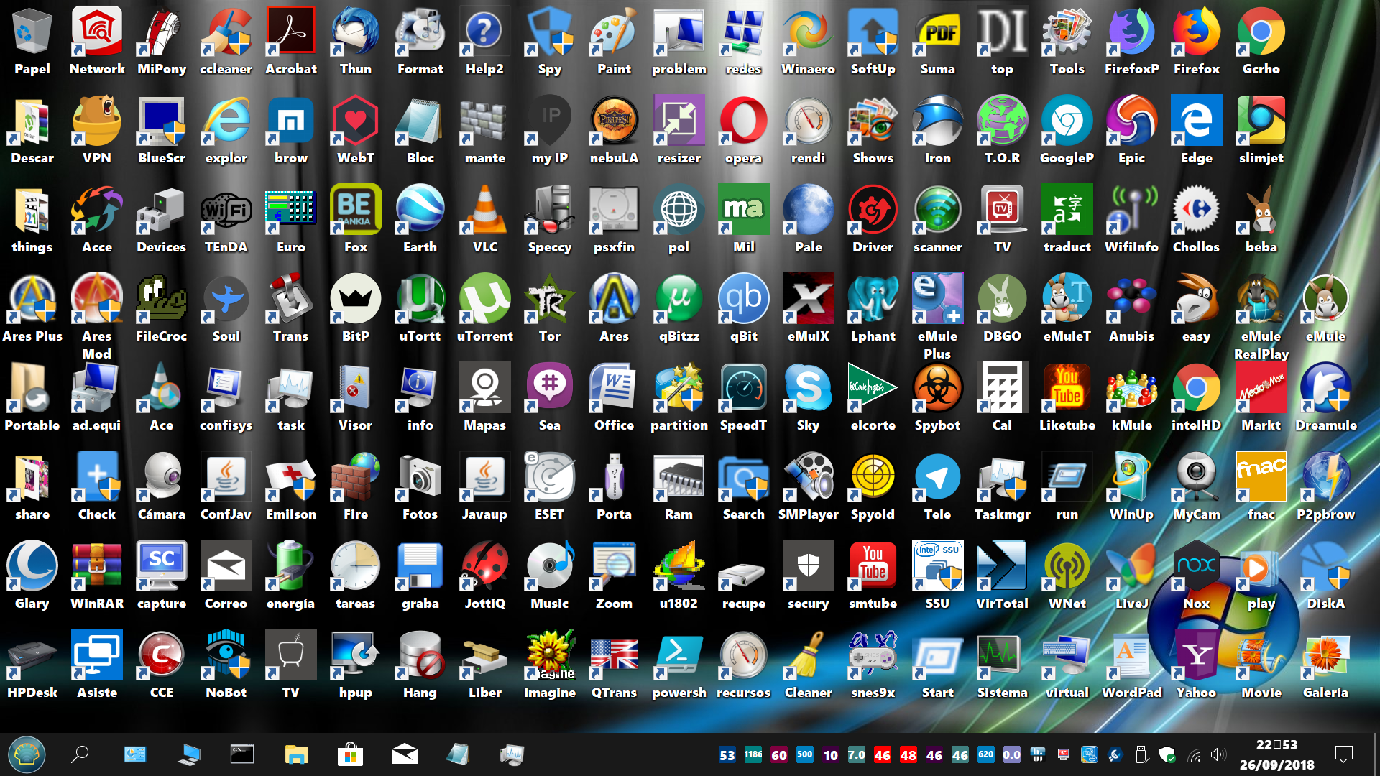Open the Yahoo desktop shortcut
This screenshot has width=1380, height=776.
point(1197,665)
